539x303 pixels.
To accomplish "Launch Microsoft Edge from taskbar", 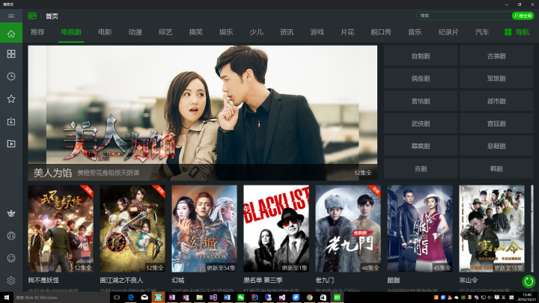I will [130, 298].
